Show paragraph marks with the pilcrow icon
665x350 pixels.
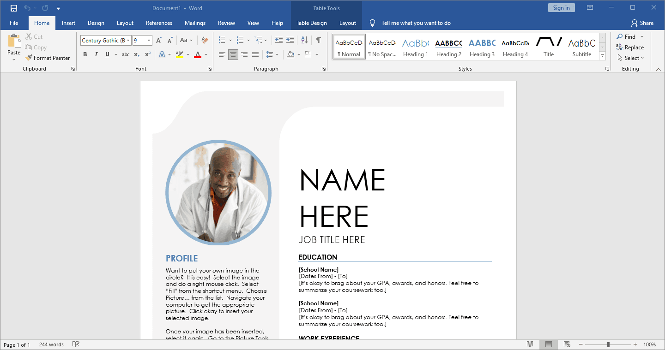click(x=318, y=40)
